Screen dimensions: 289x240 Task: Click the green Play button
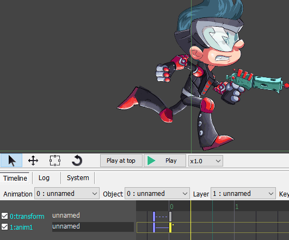(x=164, y=161)
